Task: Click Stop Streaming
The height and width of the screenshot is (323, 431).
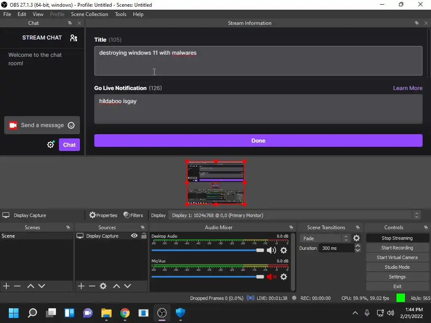Action: [397, 238]
